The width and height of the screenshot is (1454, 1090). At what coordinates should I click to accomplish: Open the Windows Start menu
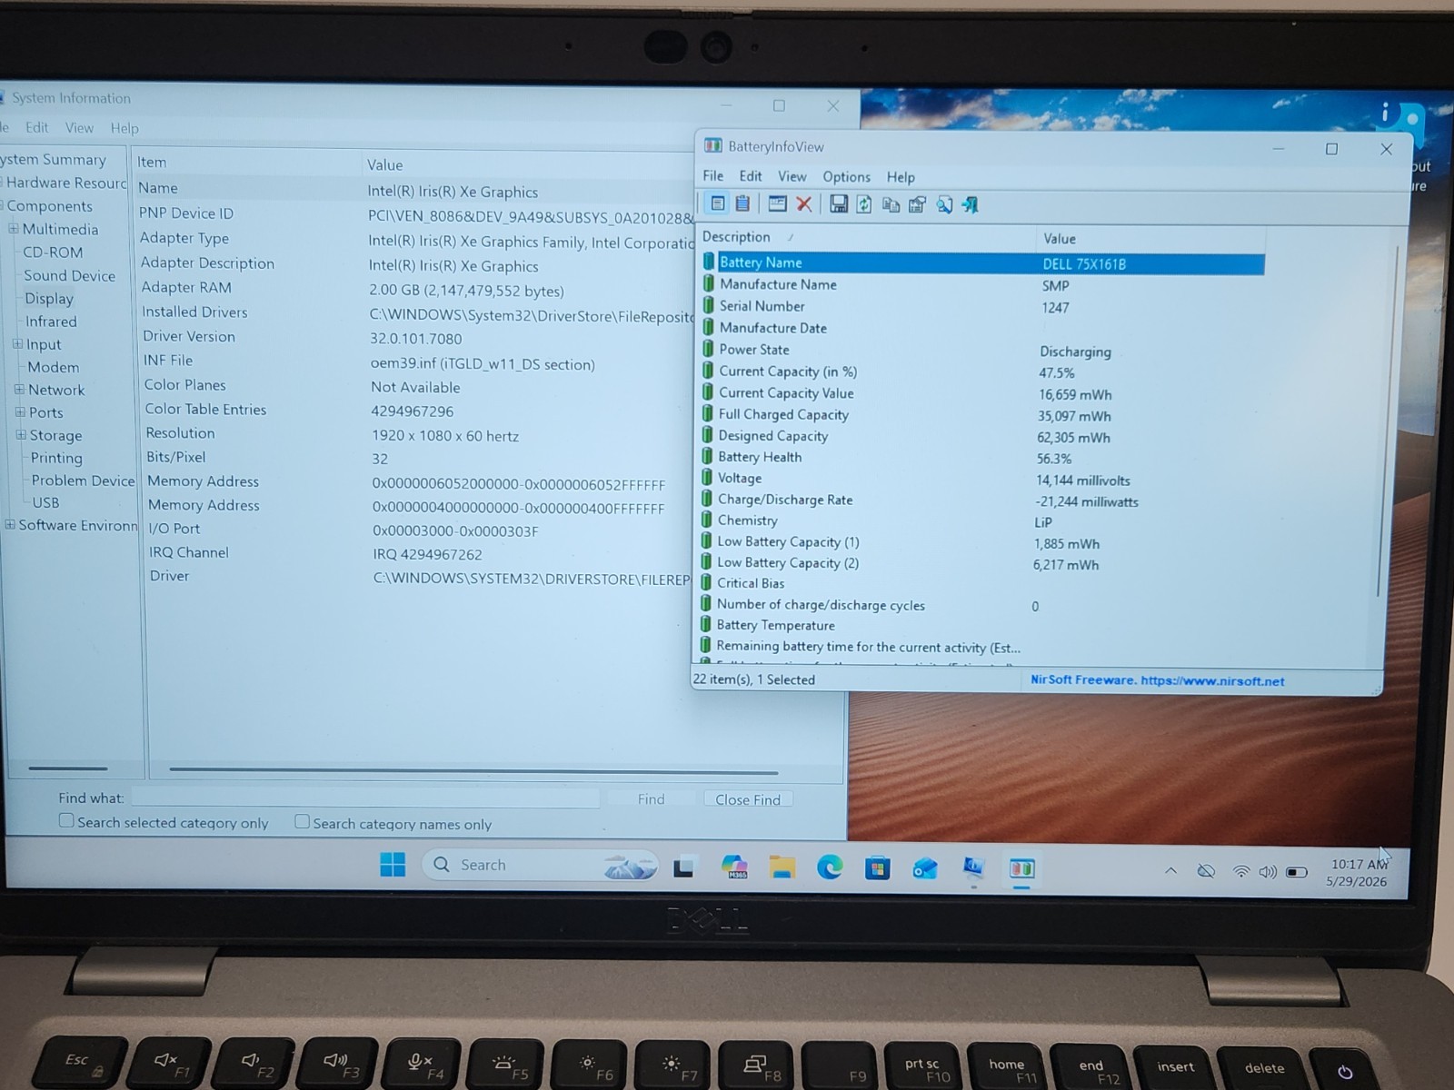point(393,865)
